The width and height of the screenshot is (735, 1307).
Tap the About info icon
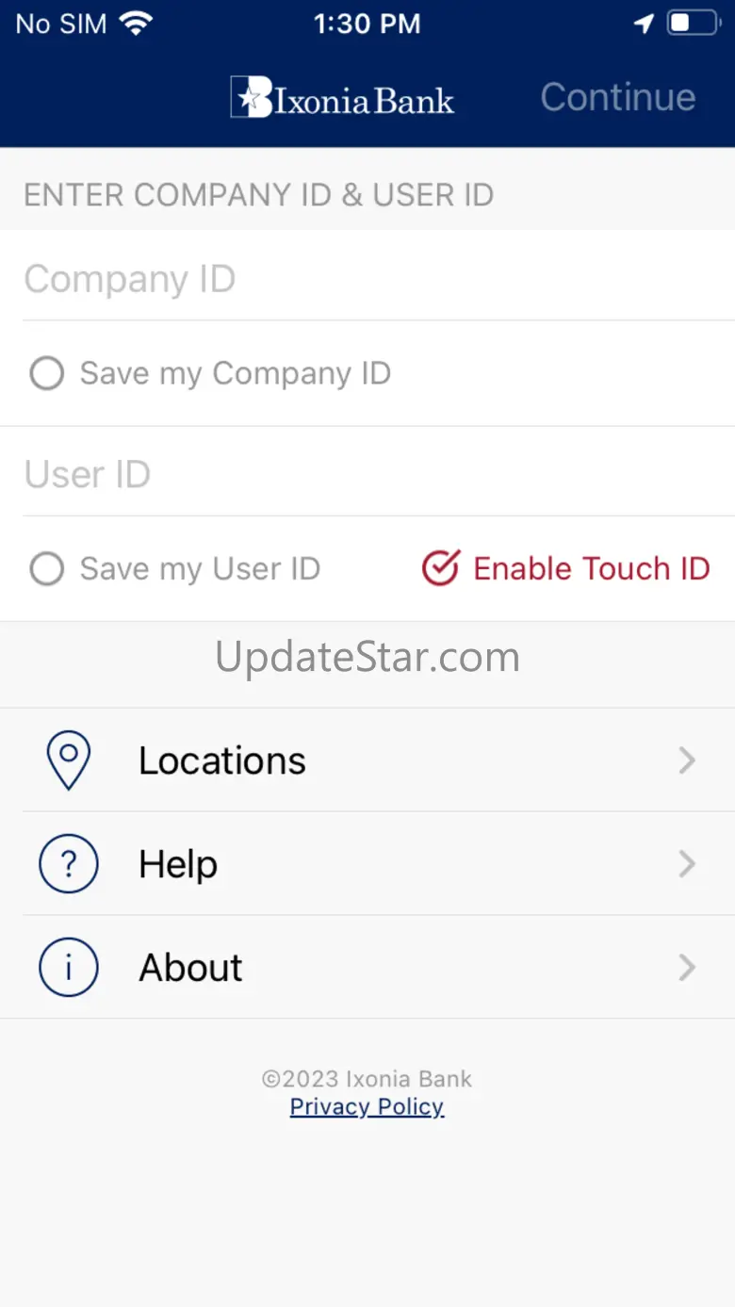tap(68, 967)
